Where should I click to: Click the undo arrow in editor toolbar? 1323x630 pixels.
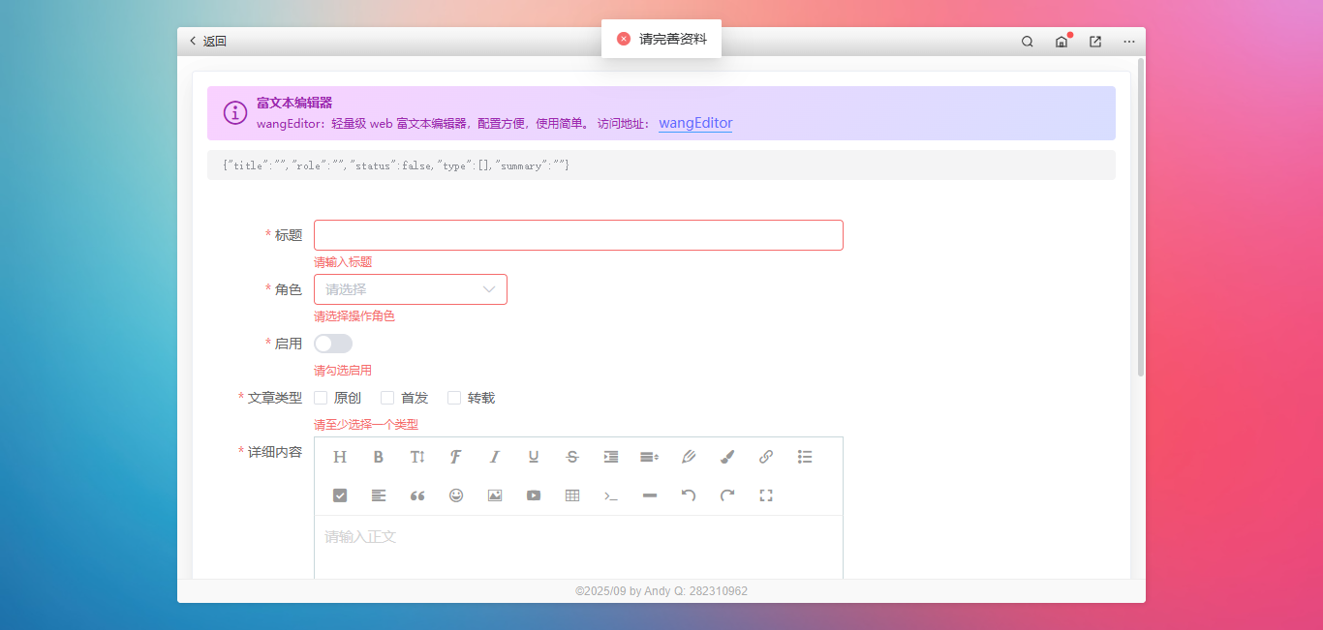(x=689, y=495)
